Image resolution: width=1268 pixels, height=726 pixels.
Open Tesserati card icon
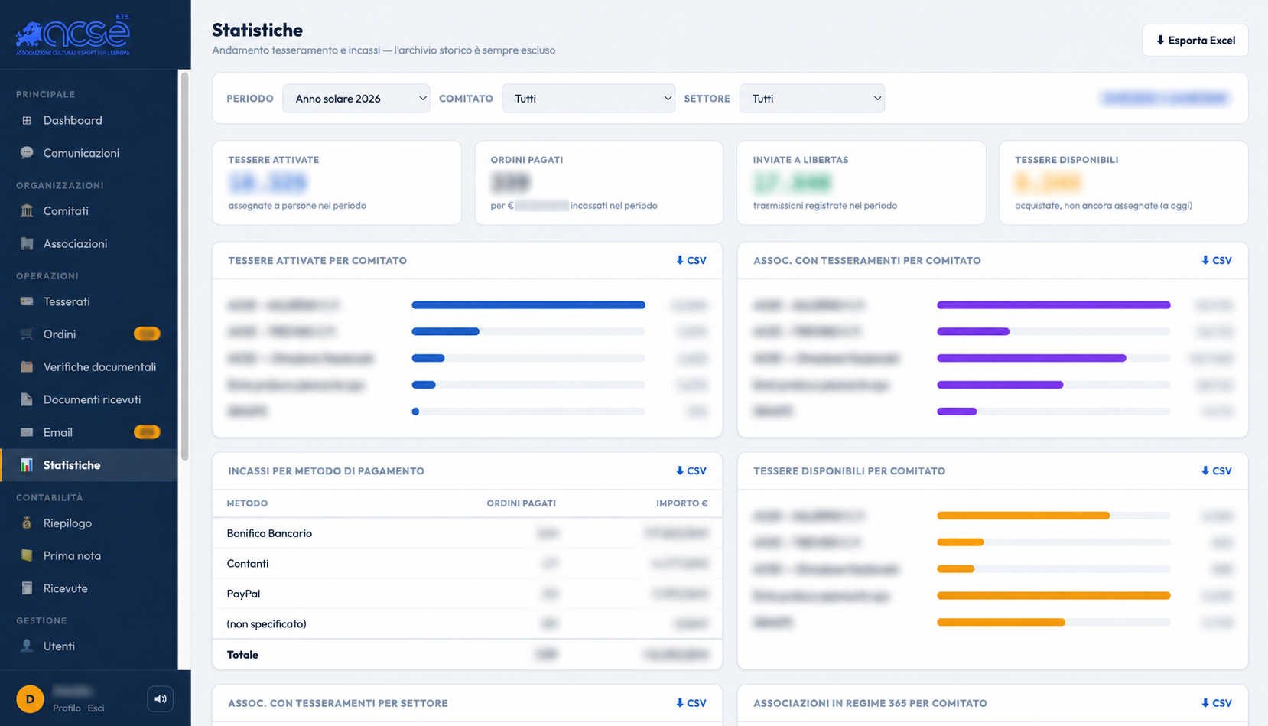pos(27,301)
